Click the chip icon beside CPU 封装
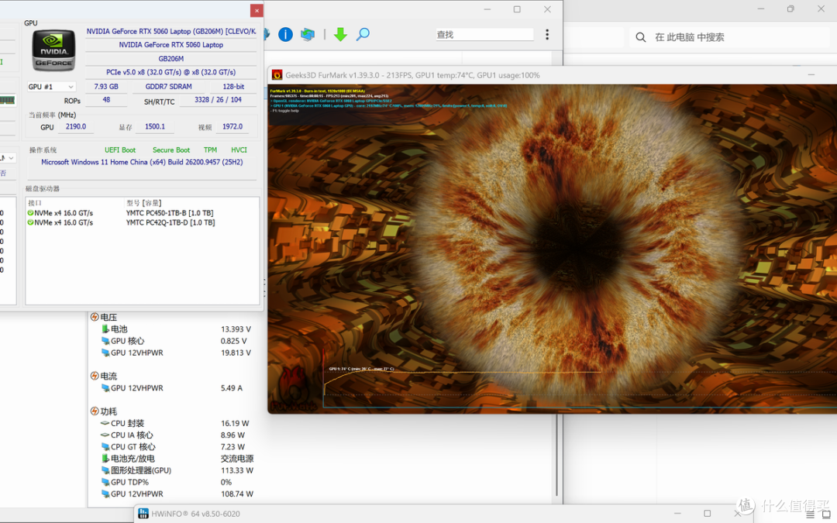 pyautogui.click(x=105, y=423)
